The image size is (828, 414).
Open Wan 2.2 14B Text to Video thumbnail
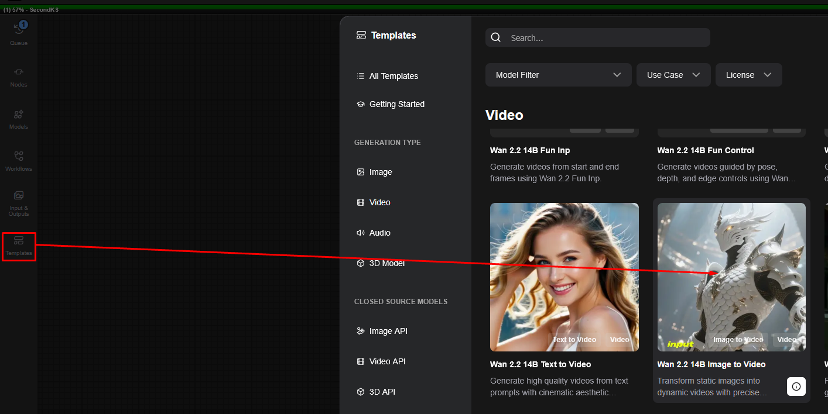tap(564, 277)
